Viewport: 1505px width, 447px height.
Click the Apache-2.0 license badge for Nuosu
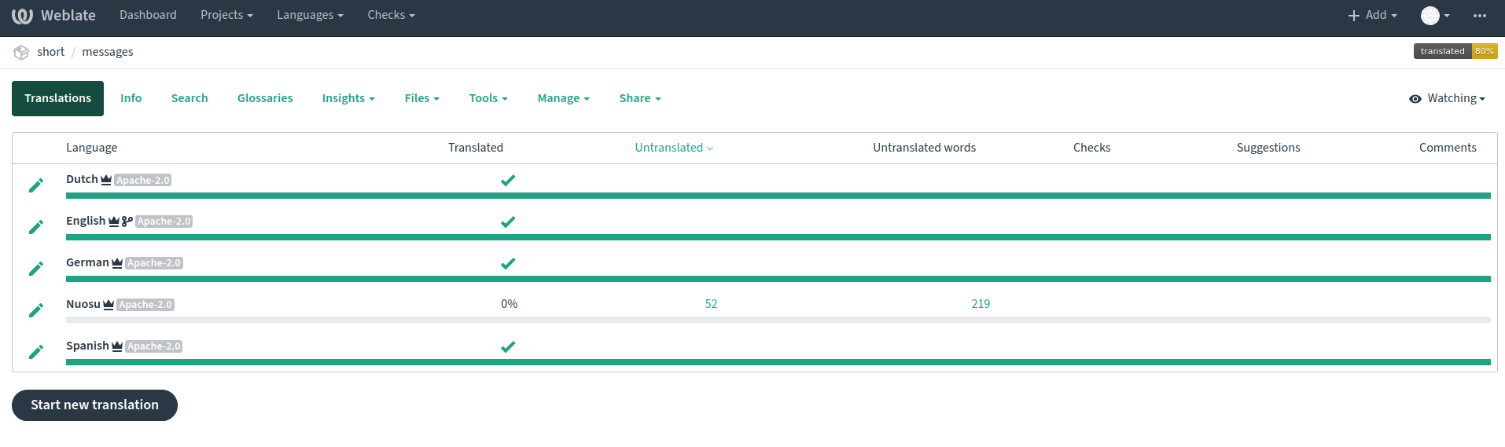tap(145, 305)
